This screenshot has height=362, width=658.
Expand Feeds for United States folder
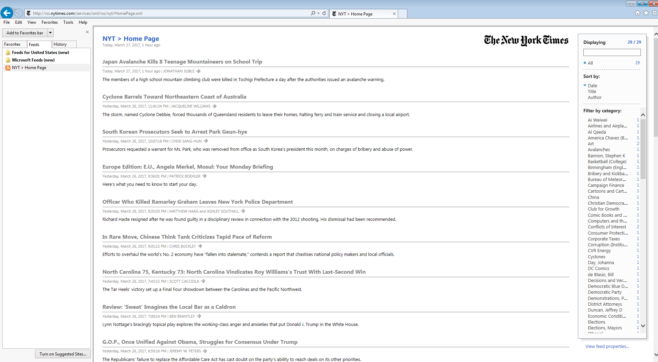(40, 53)
